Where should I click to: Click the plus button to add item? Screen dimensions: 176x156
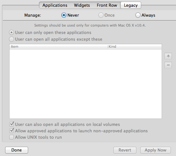(168, 56)
